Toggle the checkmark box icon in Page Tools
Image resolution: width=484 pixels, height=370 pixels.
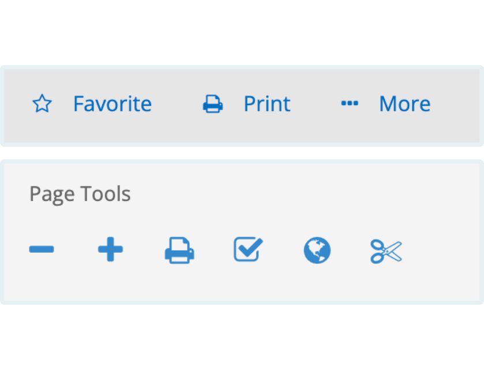248,249
